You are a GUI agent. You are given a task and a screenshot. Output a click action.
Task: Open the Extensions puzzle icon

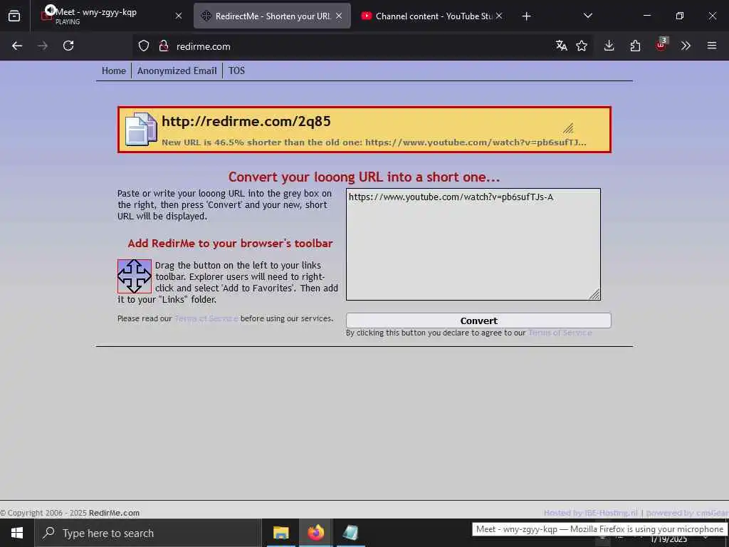(x=635, y=46)
